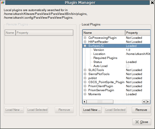Select the CoProcessingPlugin row
The width and height of the screenshot is (155, 129).
point(116,38)
